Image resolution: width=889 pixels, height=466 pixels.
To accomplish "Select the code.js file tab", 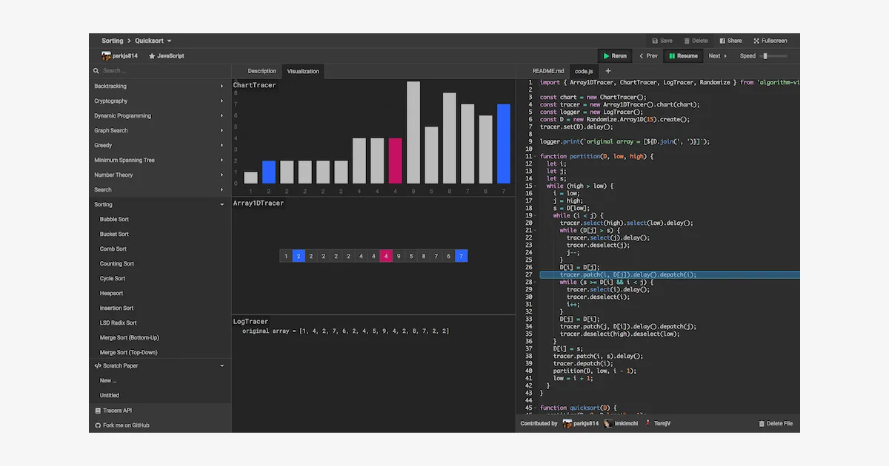I will click(x=584, y=71).
